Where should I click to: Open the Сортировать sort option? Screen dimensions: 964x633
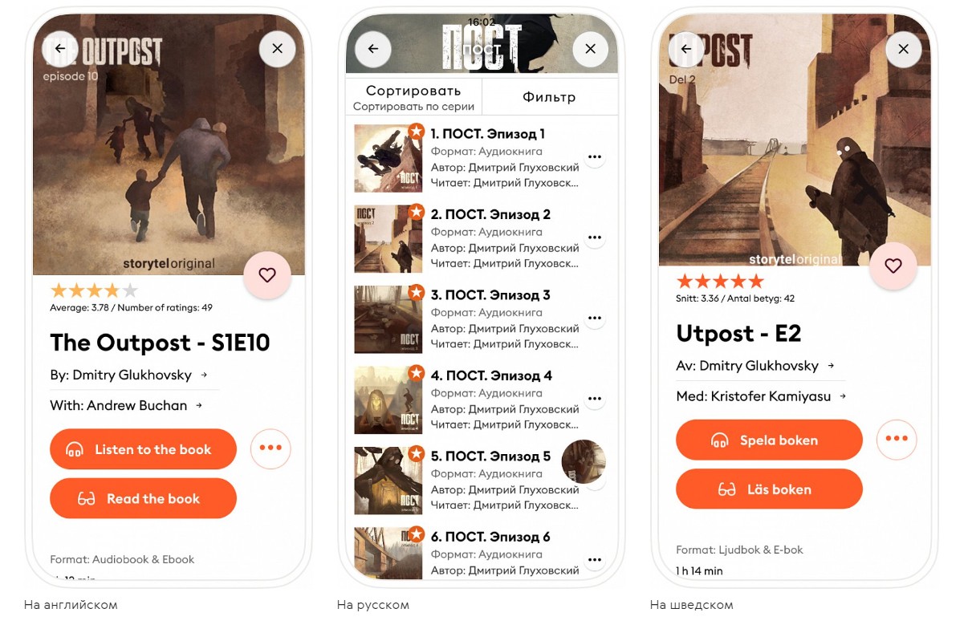[x=413, y=97]
